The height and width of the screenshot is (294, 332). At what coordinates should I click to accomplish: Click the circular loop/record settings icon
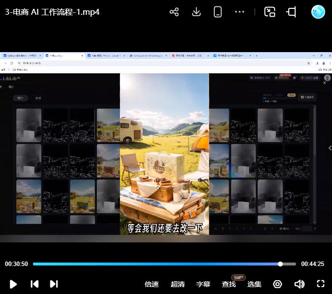(277, 284)
